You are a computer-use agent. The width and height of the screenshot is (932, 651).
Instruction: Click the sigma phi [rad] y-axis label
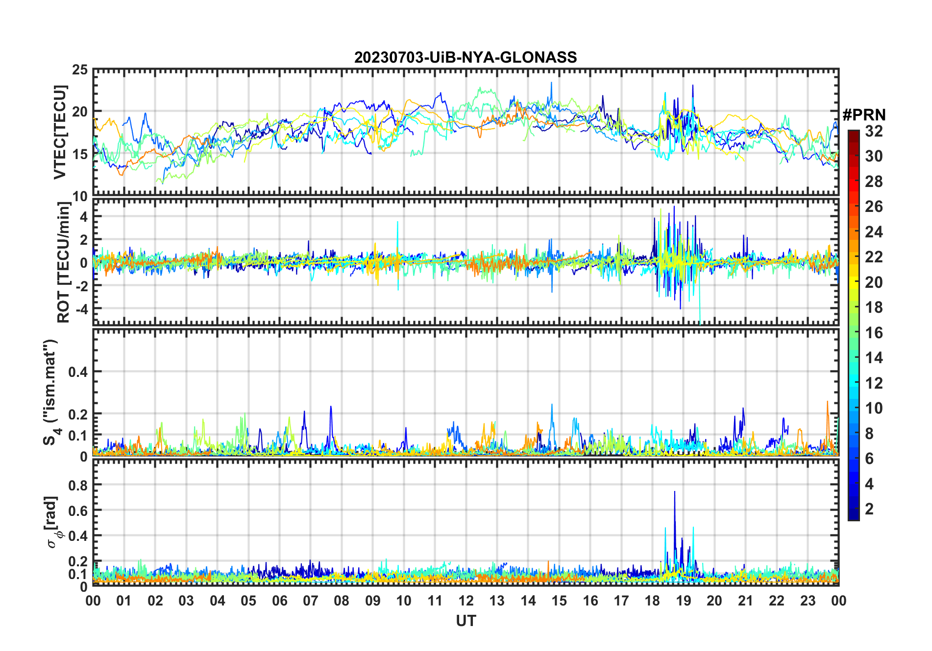click(x=53, y=522)
